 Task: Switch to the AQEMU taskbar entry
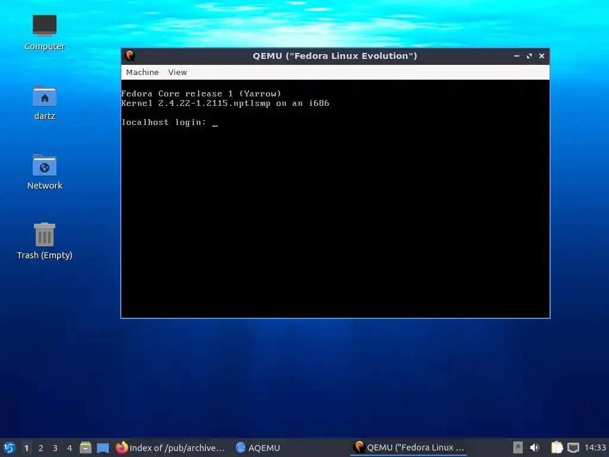pyautogui.click(x=258, y=447)
